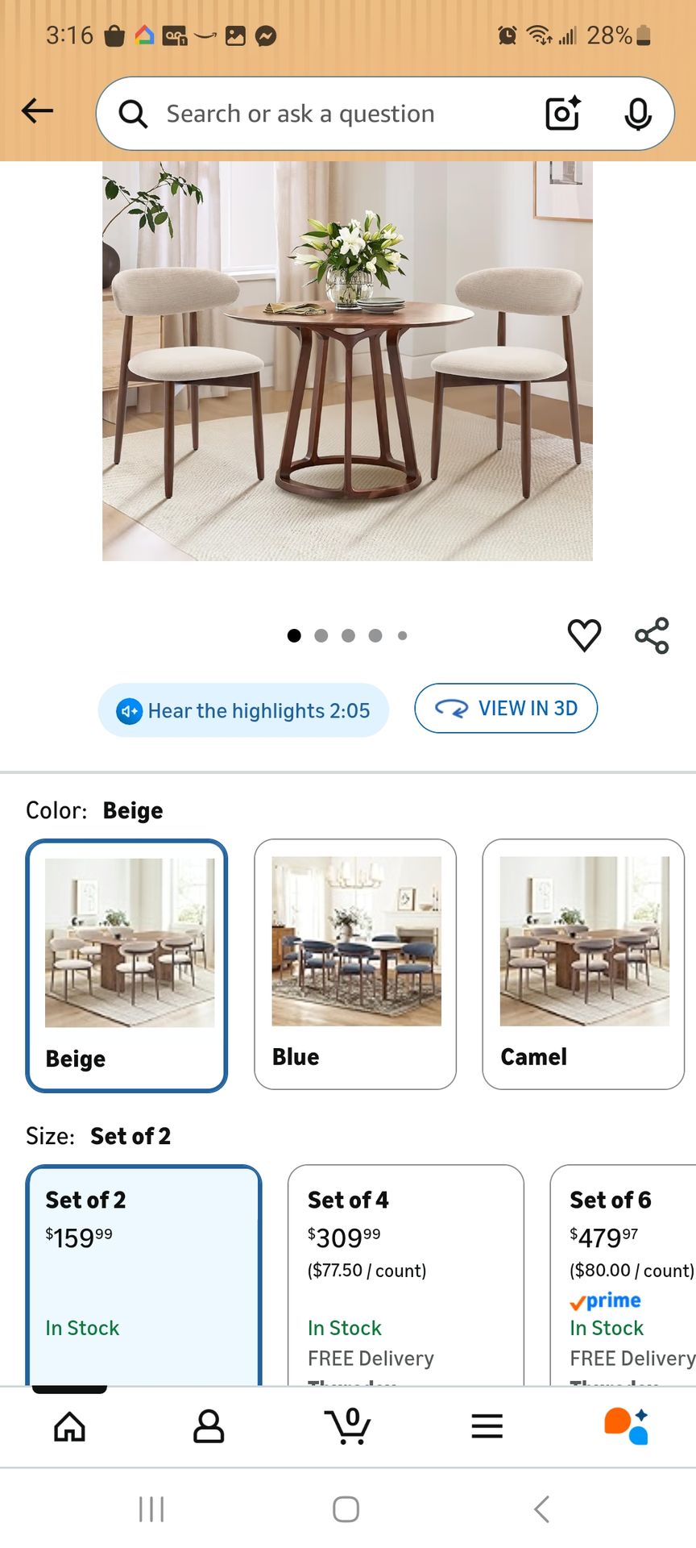This screenshot has width=696, height=1548.
Task: Select the Beige color option
Action: (x=126, y=966)
